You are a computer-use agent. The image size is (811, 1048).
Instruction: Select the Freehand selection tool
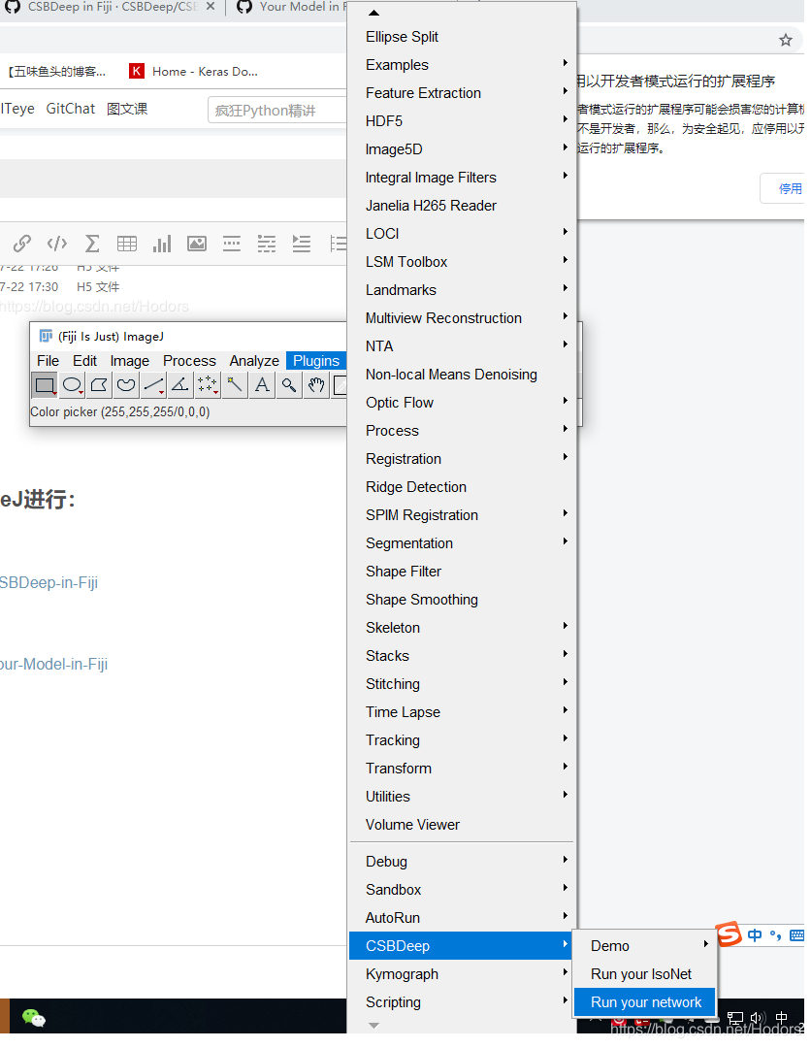click(x=126, y=385)
